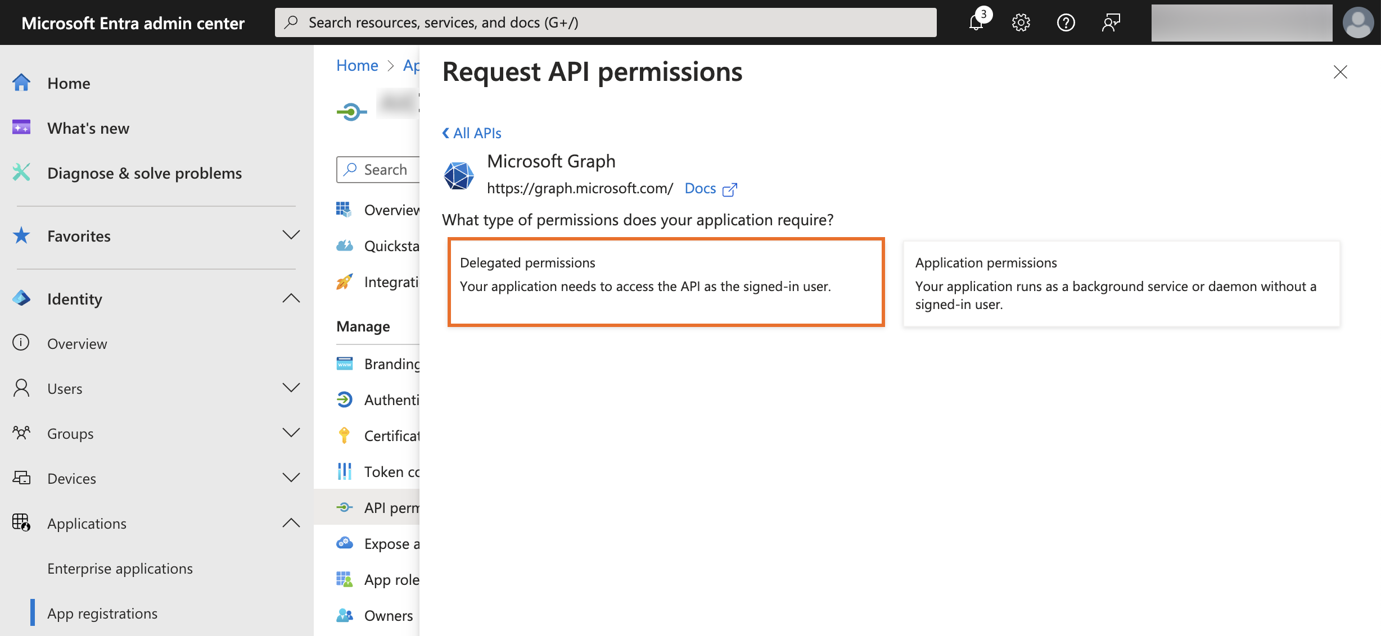Click the Certificates key icon
Image resolution: width=1381 pixels, height=636 pixels.
tap(344, 435)
